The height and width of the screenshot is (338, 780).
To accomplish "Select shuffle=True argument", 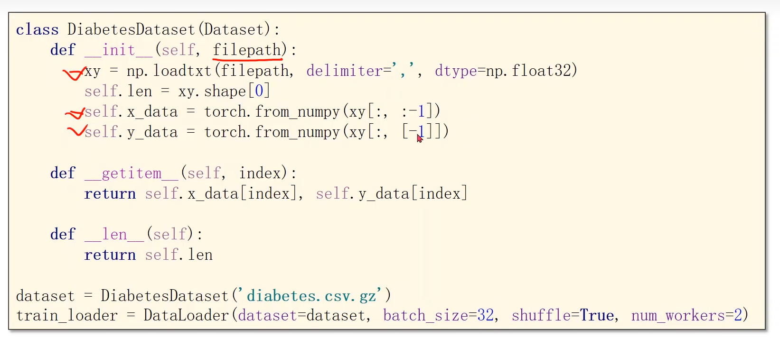I will tap(563, 316).
